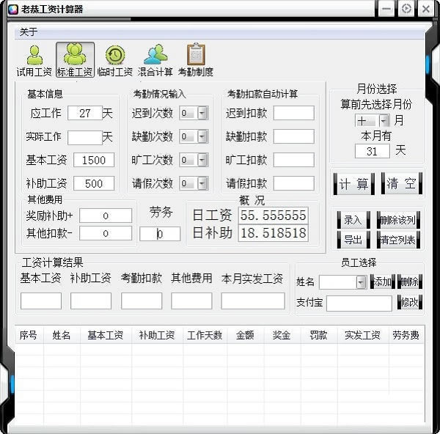Select the 试用工资 icon

[x=34, y=60]
